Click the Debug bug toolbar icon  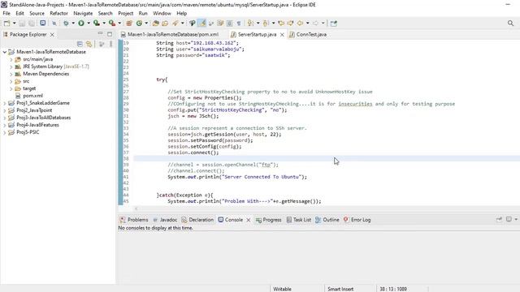tap(66, 24)
